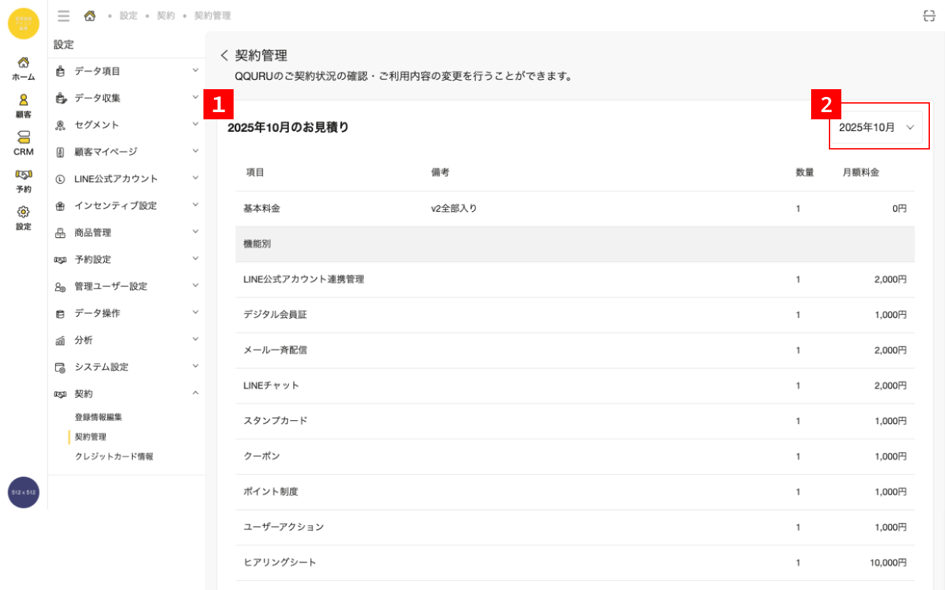Open 顧客 in the left navigation rail

pos(24,106)
